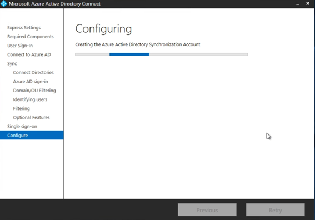The height and width of the screenshot is (220, 315).
Task: Select the Filtering sub-step
Action: [x=21, y=108]
